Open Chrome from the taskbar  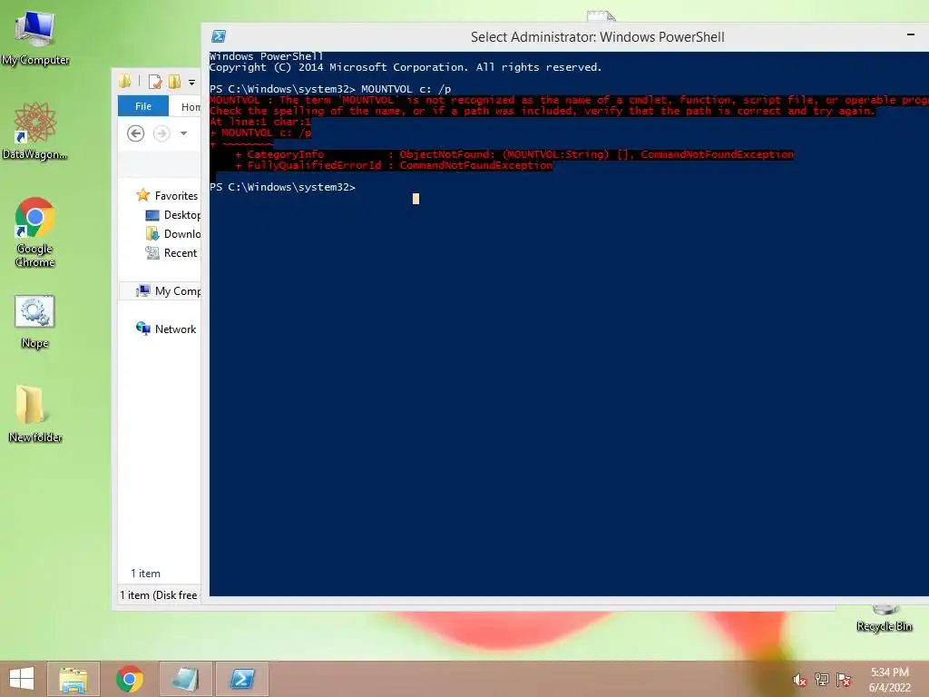[x=129, y=679]
